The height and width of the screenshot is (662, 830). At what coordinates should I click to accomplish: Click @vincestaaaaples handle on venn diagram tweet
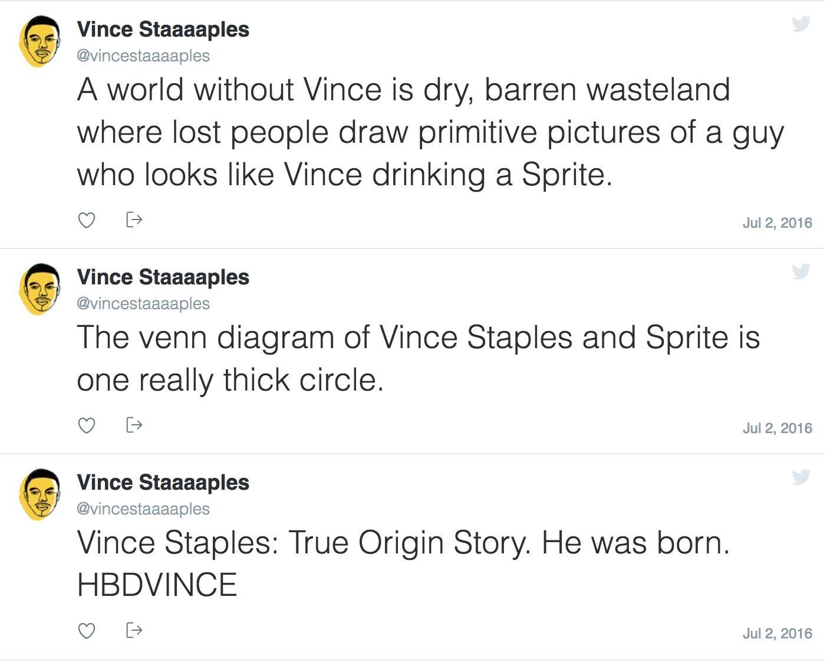pos(143,304)
